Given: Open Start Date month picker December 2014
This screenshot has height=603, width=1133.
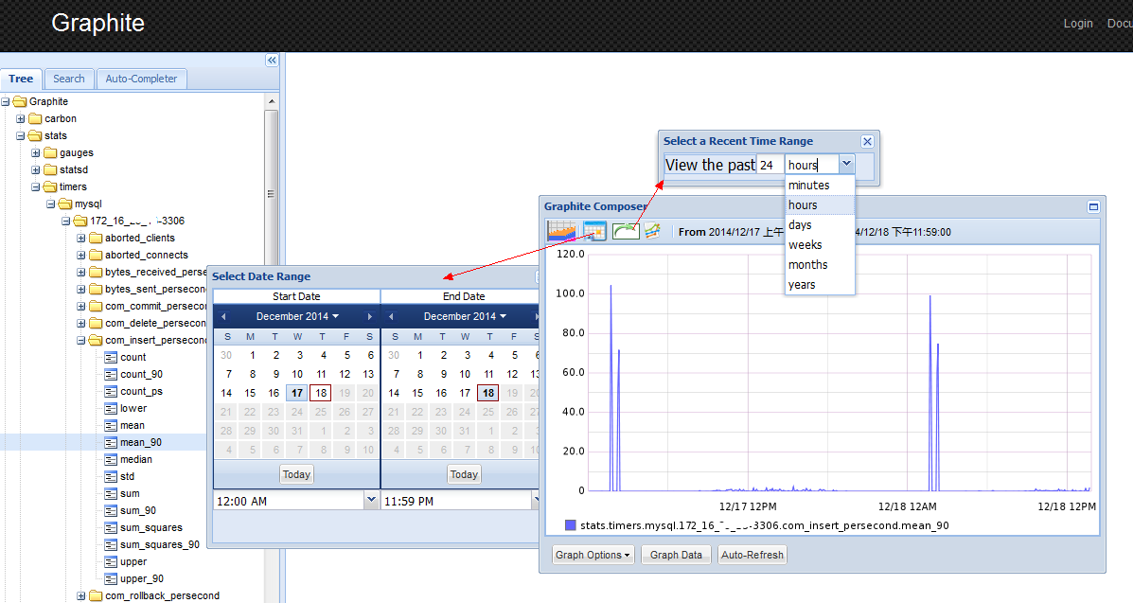Looking at the screenshot, I should coord(297,317).
